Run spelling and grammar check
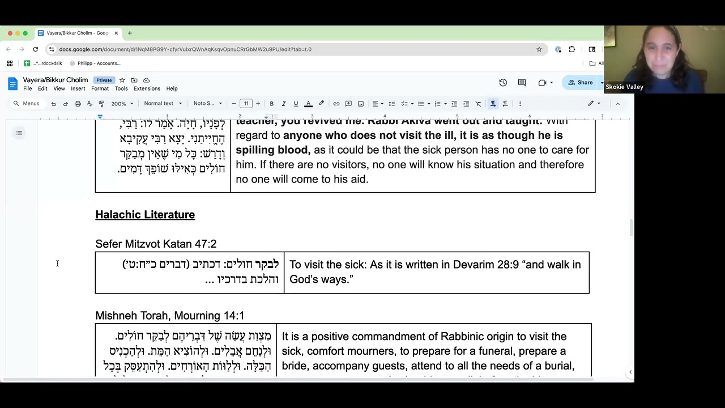The width and height of the screenshot is (725, 408). coord(89,104)
